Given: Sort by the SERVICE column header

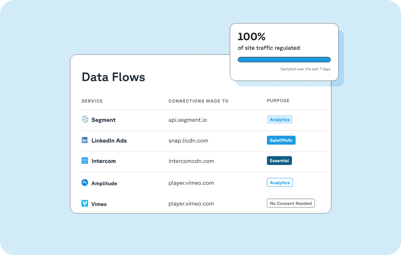Looking at the screenshot, I should [92, 101].
